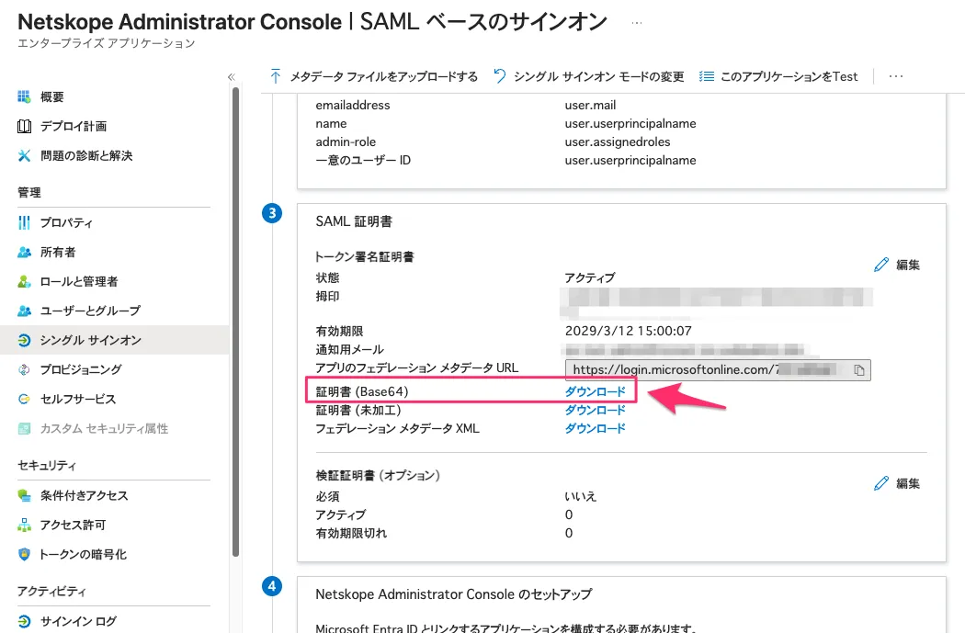The width and height of the screenshot is (965, 633).
Task: Click the pencil icon for SAML certificate edit
Action: click(x=881, y=265)
